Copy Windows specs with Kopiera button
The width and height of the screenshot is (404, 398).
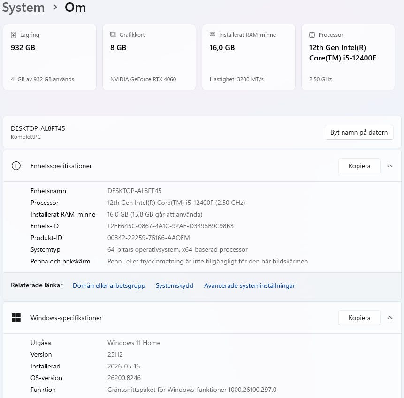(x=359, y=318)
